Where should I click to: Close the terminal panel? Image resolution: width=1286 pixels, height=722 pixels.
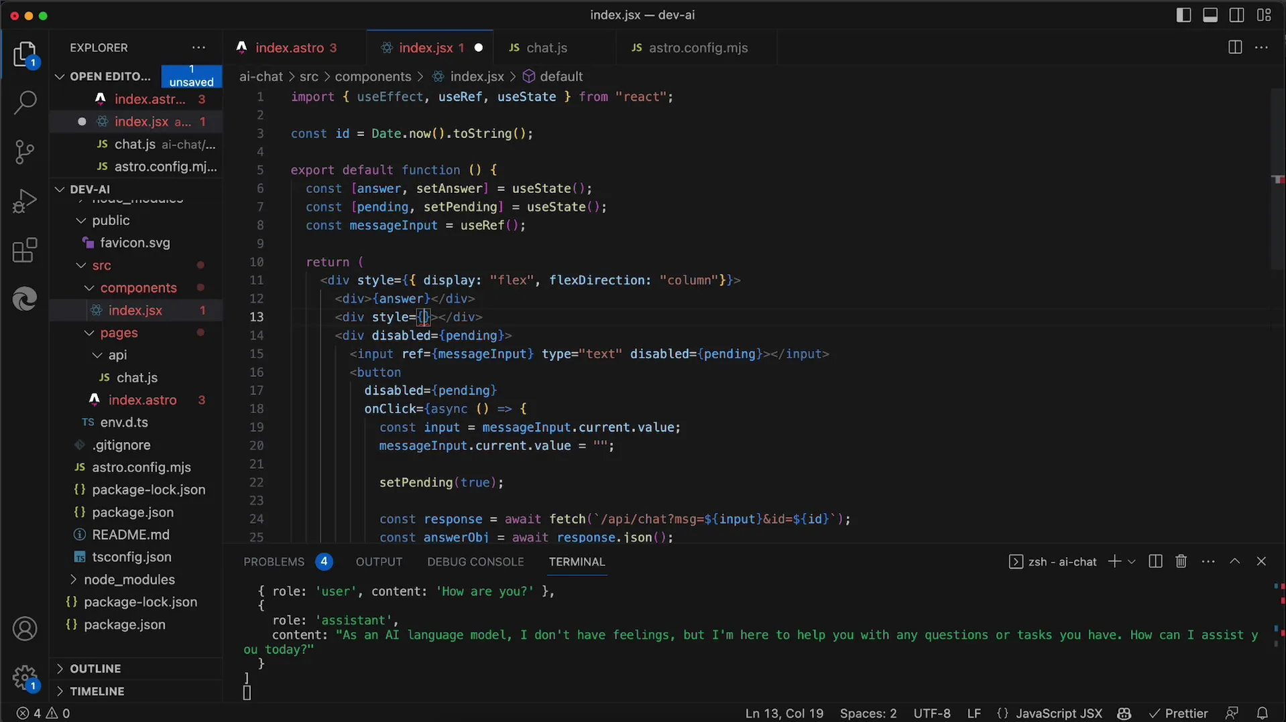(x=1261, y=561)
